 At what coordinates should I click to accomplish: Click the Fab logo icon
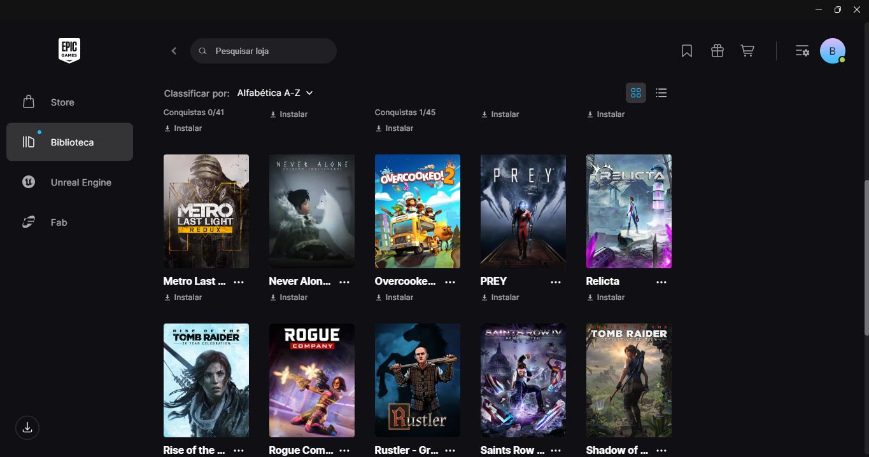pyautogui.click(x=29, y=222)
